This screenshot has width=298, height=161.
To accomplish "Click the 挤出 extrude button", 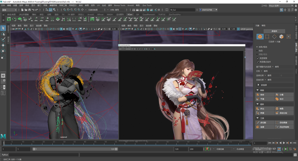I will [x=265, y=109].
